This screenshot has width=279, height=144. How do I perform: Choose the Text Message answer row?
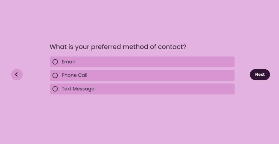pos(142,89)
